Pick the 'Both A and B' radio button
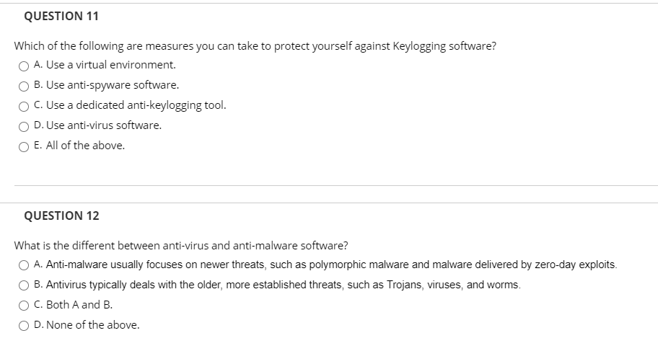Screen dimensions: 658x364 click(x=24, y=306)
